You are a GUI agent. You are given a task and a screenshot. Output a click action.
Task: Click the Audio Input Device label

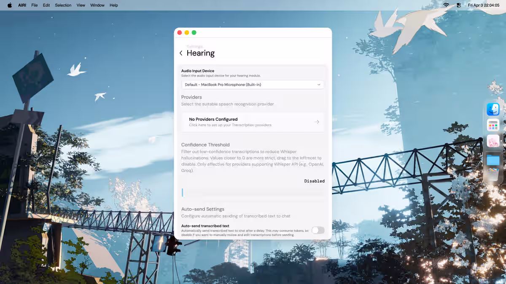coord(198,71)
